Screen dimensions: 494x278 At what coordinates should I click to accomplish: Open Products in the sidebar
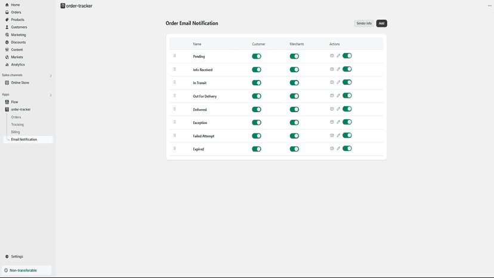point(18,20)
